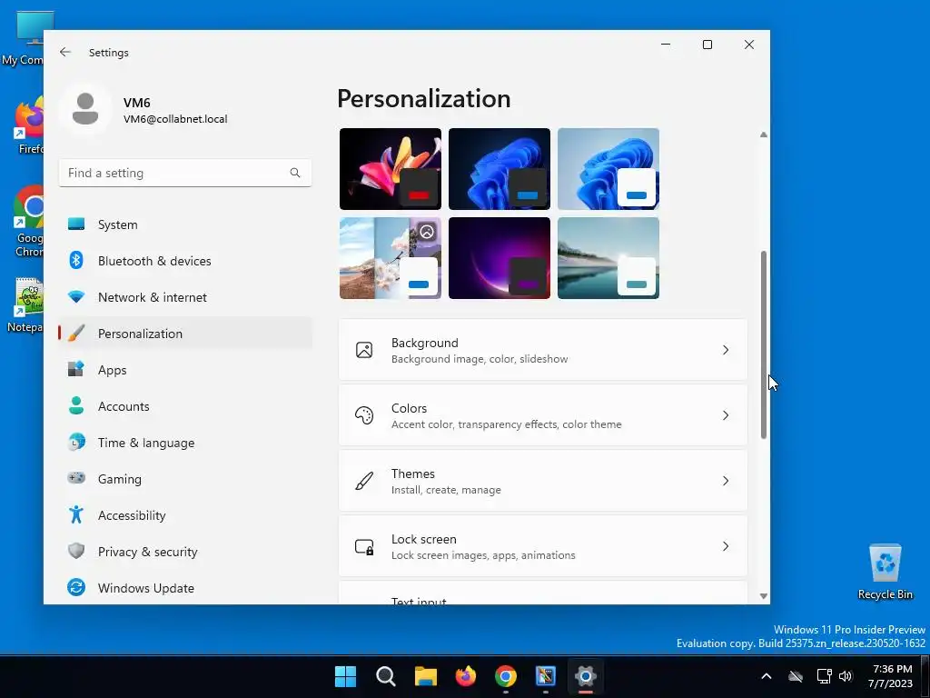Click the Time & language clock icon
930x698 pixels.
[76, 443]
